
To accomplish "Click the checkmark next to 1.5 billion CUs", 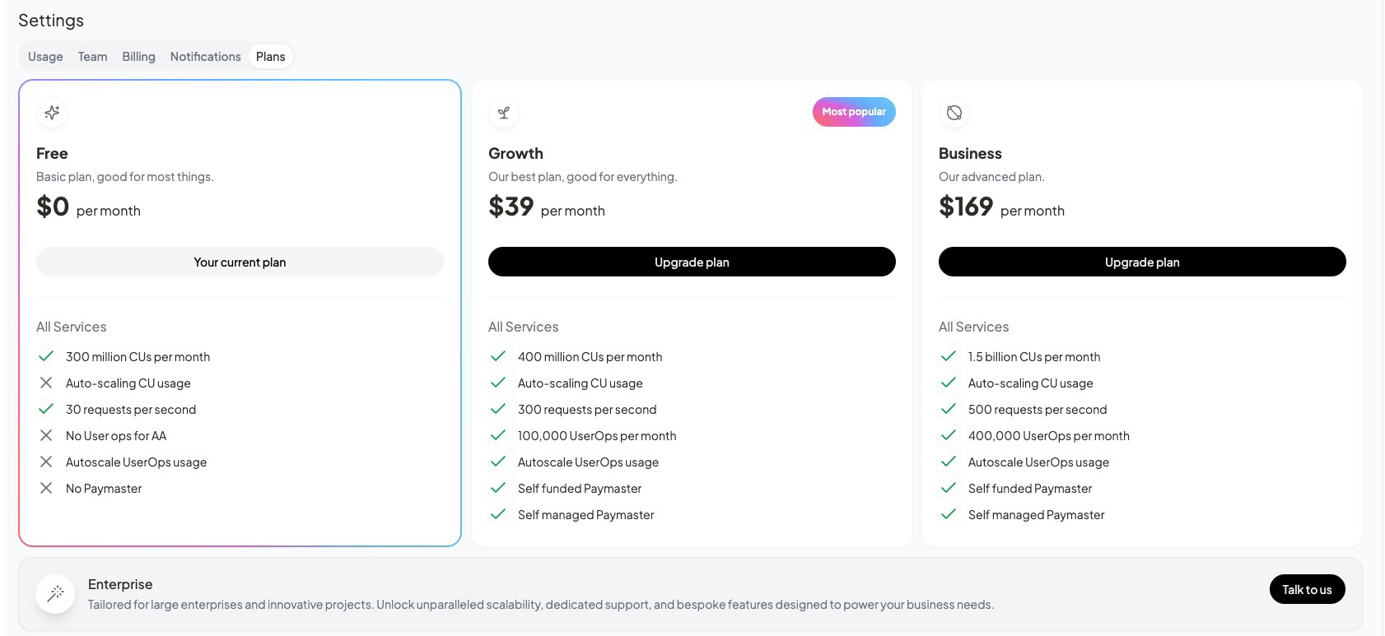I will (949, 356).
